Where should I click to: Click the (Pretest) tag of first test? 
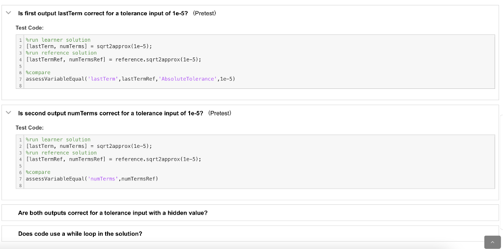tap(205, 13)
